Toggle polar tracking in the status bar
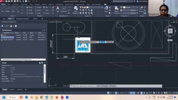Image resolution: width=178 pixels, height=100 pixels. pyautogui.click(x=122, y=93)
